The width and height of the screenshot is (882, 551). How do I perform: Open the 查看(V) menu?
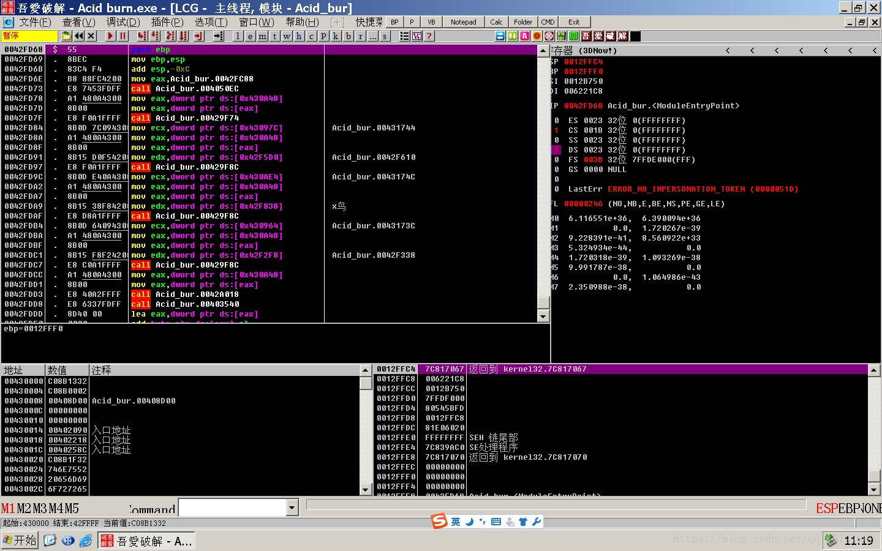click(x=79, y=22)
